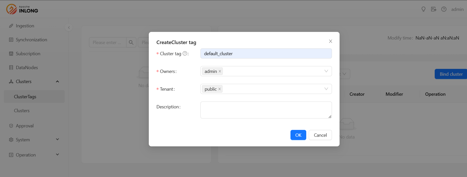
Task: Open the Tenant dropdown
Action: [326, 89]
